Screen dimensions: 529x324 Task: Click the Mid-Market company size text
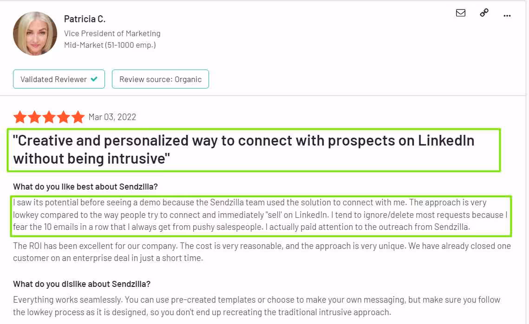(110, 44)
